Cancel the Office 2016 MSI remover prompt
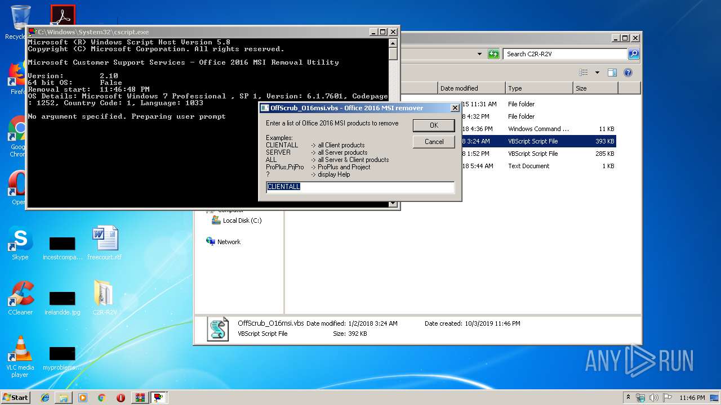The width and height of the screenshot is (721, 405). pyautogui.click(x=434, y=142)
